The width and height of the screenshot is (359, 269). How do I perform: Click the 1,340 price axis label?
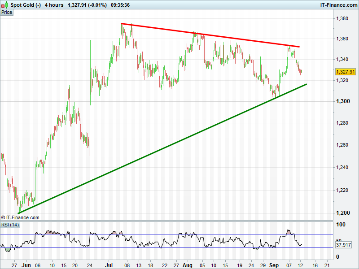(342, 60)
